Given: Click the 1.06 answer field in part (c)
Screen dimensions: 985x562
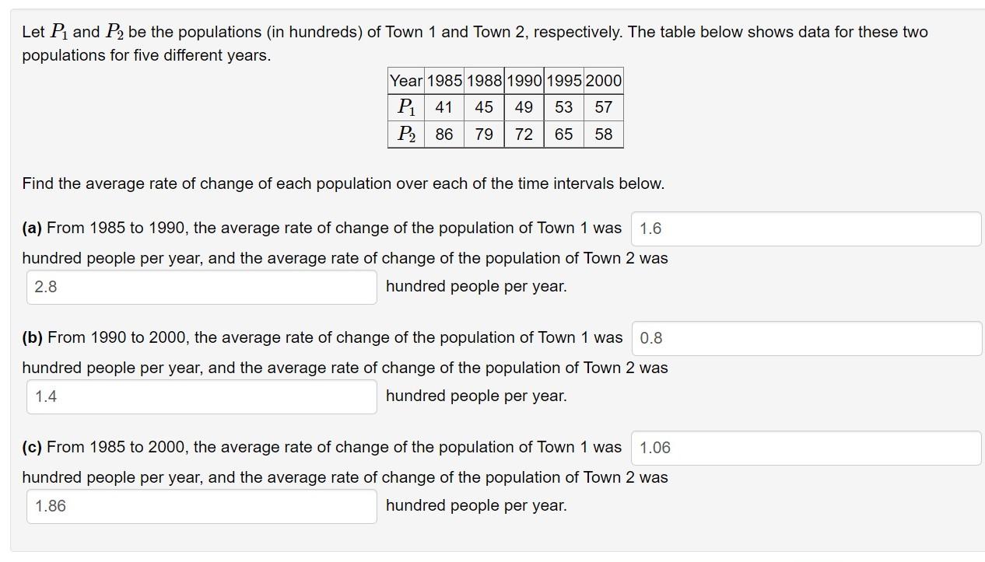Looking at the screenshot, I should [806, 448].
